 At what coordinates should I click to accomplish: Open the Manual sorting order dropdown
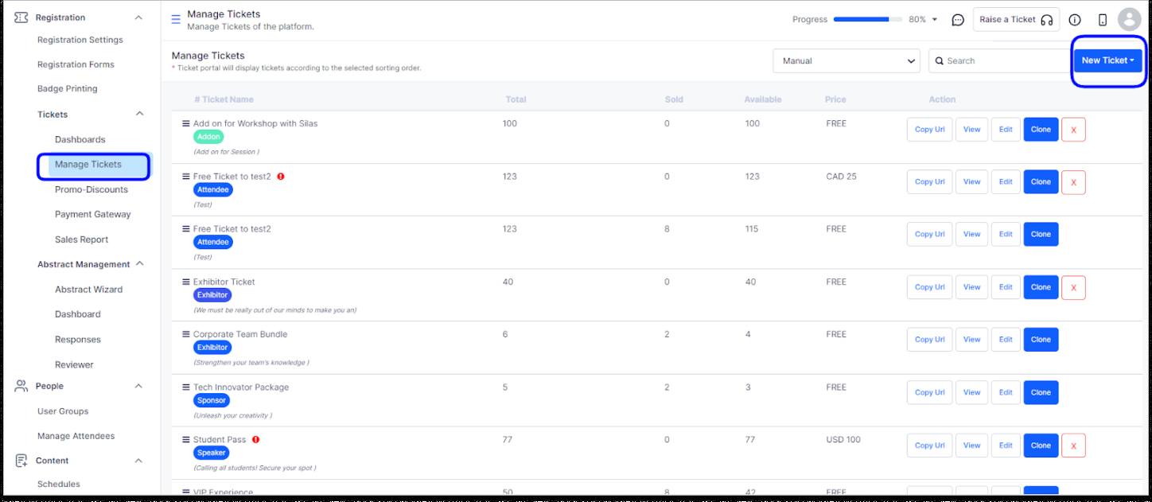[x=846, y=60]
